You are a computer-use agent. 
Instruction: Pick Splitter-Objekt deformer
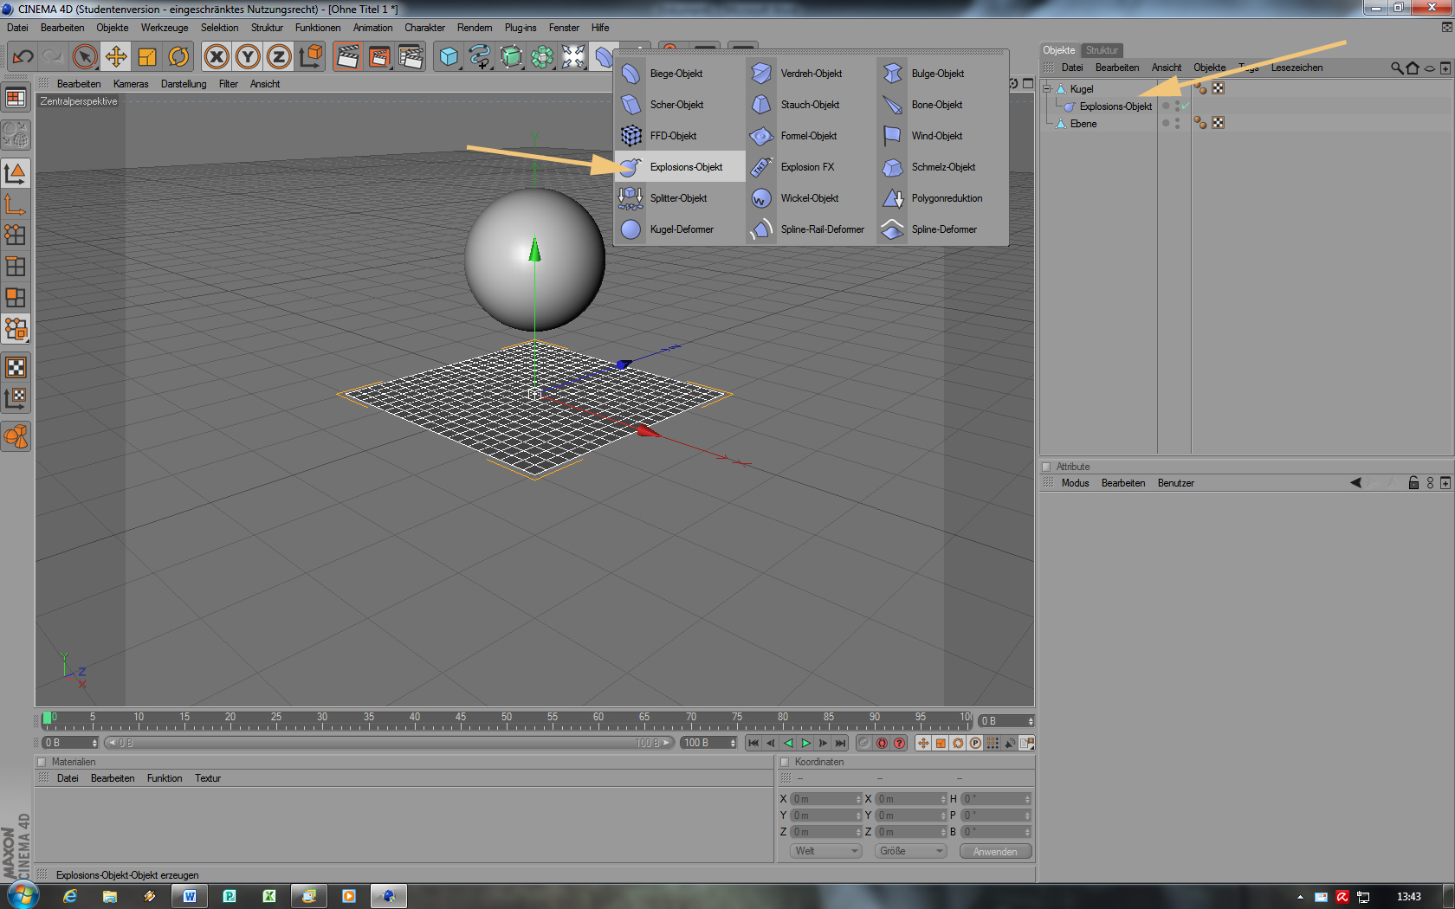[678, 198]
